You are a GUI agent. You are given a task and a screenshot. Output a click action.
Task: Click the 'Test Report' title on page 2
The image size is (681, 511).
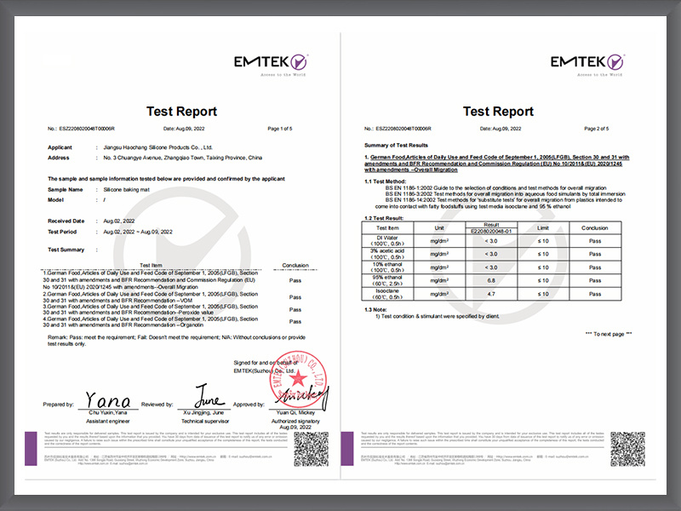point(498,112)
